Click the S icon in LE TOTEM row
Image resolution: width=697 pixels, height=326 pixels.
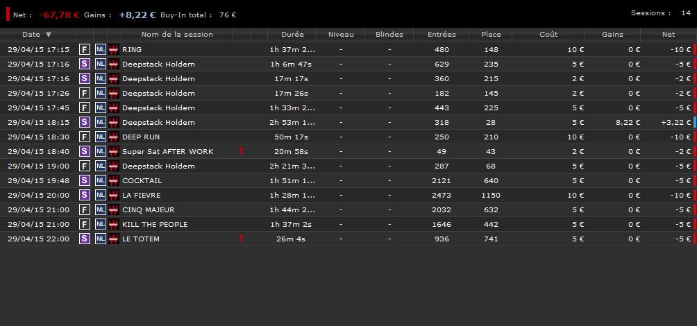pyautogui.click(x=85, y=239)
